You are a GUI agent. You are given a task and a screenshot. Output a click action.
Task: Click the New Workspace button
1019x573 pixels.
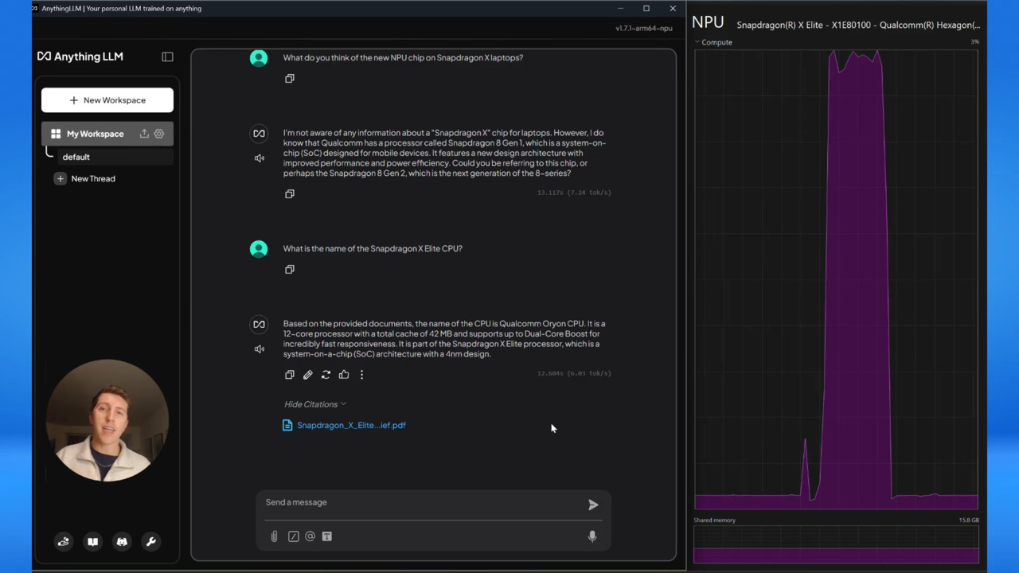[x=107, y=100]
